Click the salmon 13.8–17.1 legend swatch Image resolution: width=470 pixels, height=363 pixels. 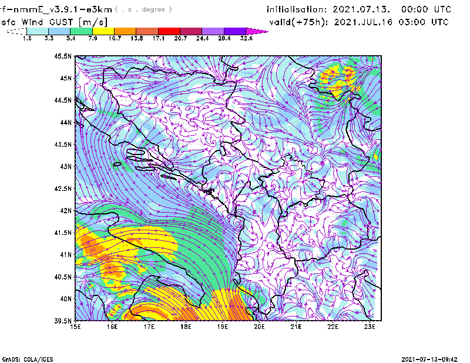coord(147,31)
